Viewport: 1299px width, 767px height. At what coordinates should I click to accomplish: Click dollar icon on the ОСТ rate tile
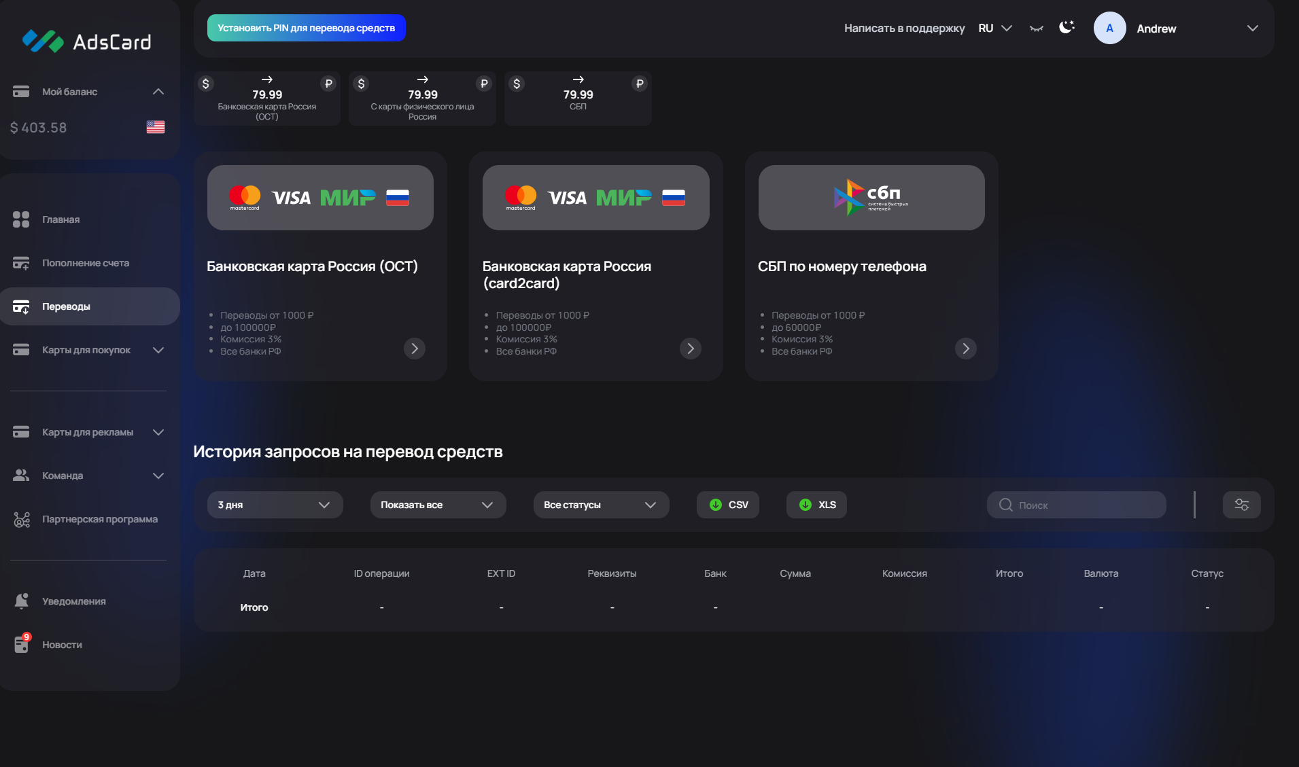(205, 84)
